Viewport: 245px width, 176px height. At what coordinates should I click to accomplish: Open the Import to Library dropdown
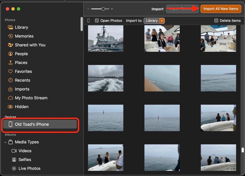point(154,21)
